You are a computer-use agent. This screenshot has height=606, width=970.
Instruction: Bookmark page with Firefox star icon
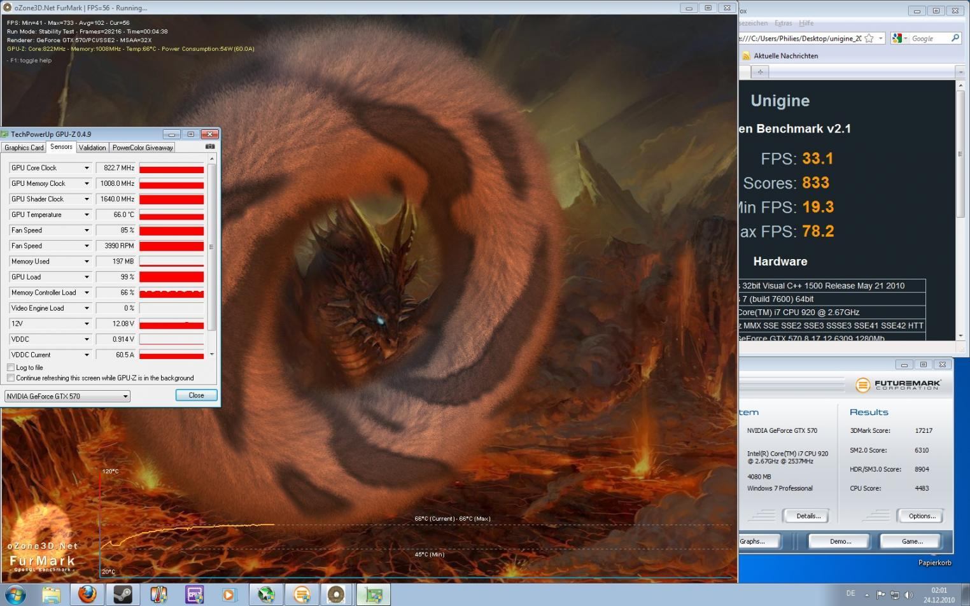pos(869,38)
